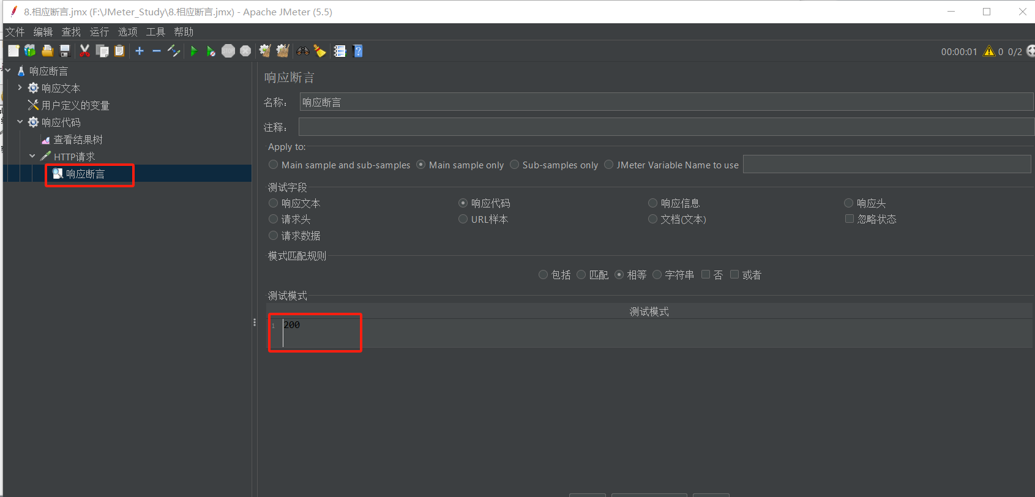Expand all tree nodes with the plus icon
Image resolution: width=1035 pixels, height=497 pixels.
(140, 51)
